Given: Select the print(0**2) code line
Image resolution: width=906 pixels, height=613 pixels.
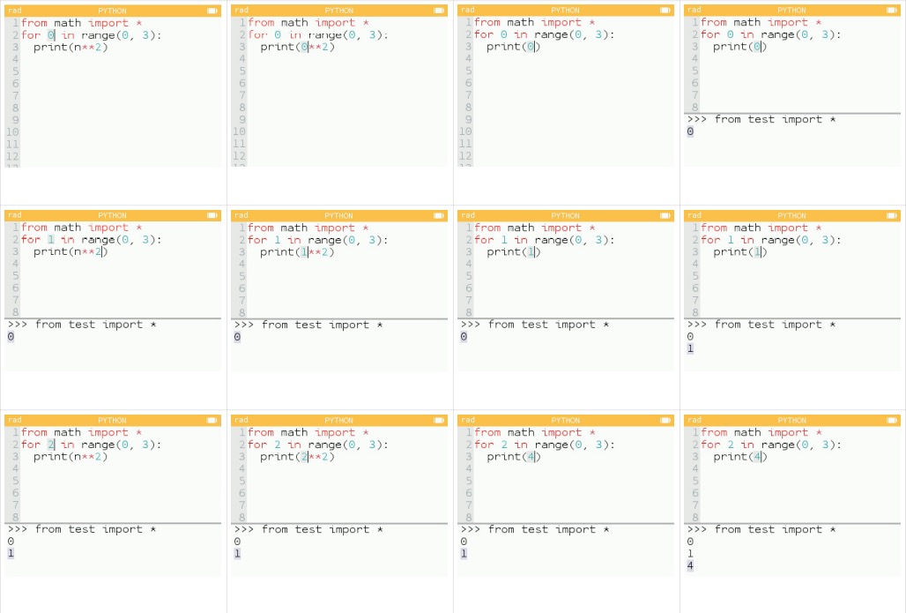Looking at the screenshot, I should pyautogui.click(x=297, y=47).
